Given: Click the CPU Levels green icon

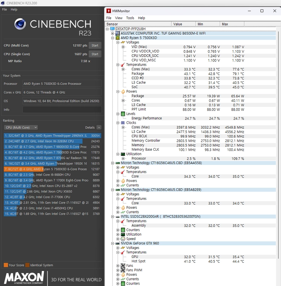Looking at the screenshot, I should (123, 114).
